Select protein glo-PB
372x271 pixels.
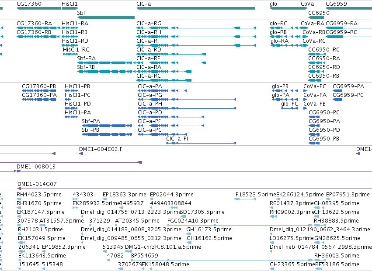280,86
